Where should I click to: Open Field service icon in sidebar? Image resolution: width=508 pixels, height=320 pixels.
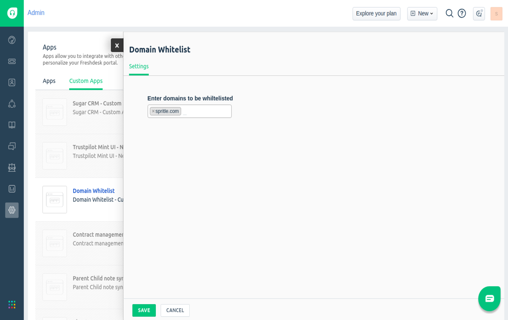coord(12,168)
